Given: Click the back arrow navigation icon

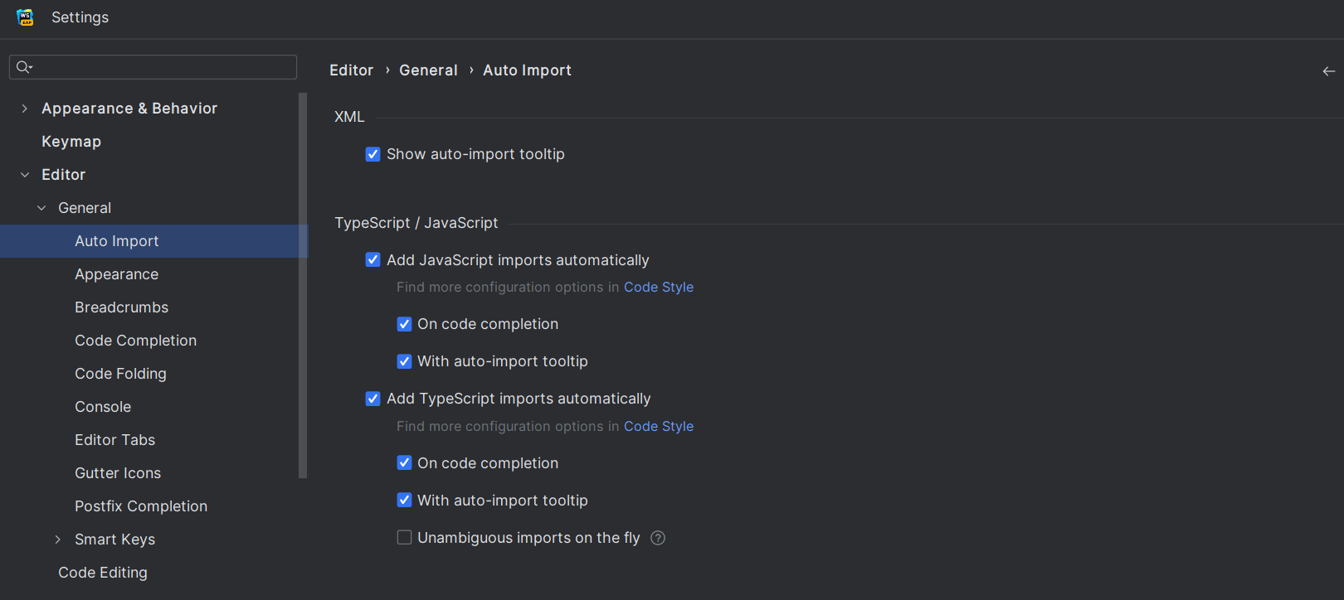Looking at the screenshot, I should pyautogui.click(x=1328, y=71).
